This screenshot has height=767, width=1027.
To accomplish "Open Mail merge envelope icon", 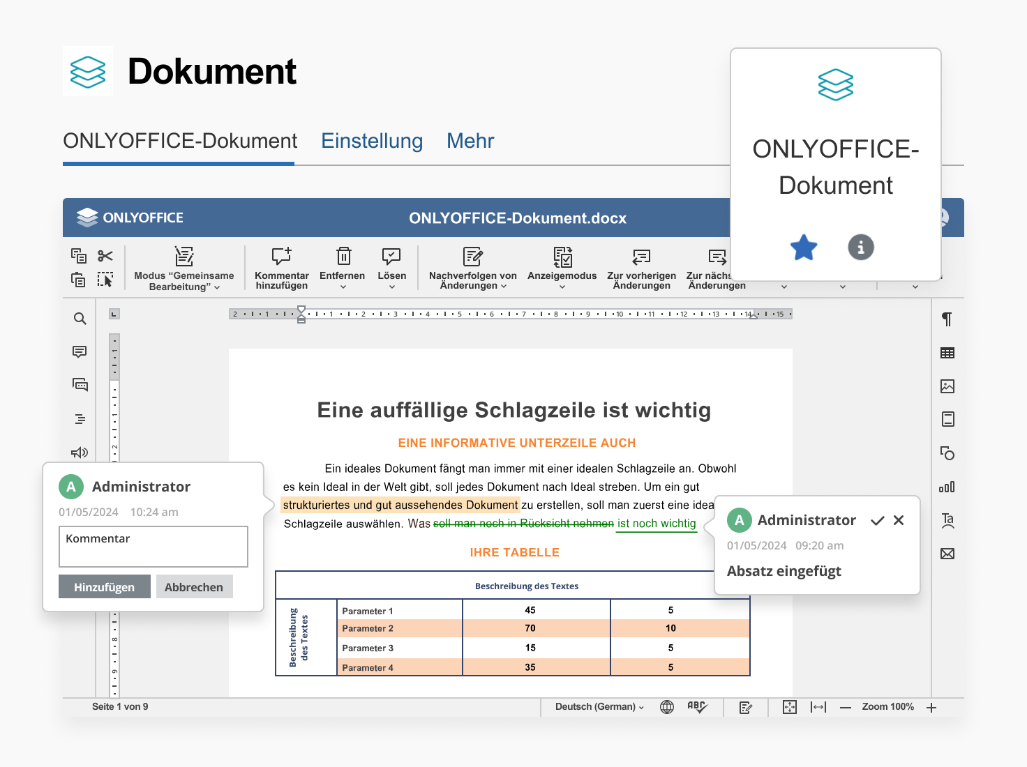I will (x=947, y=554).
